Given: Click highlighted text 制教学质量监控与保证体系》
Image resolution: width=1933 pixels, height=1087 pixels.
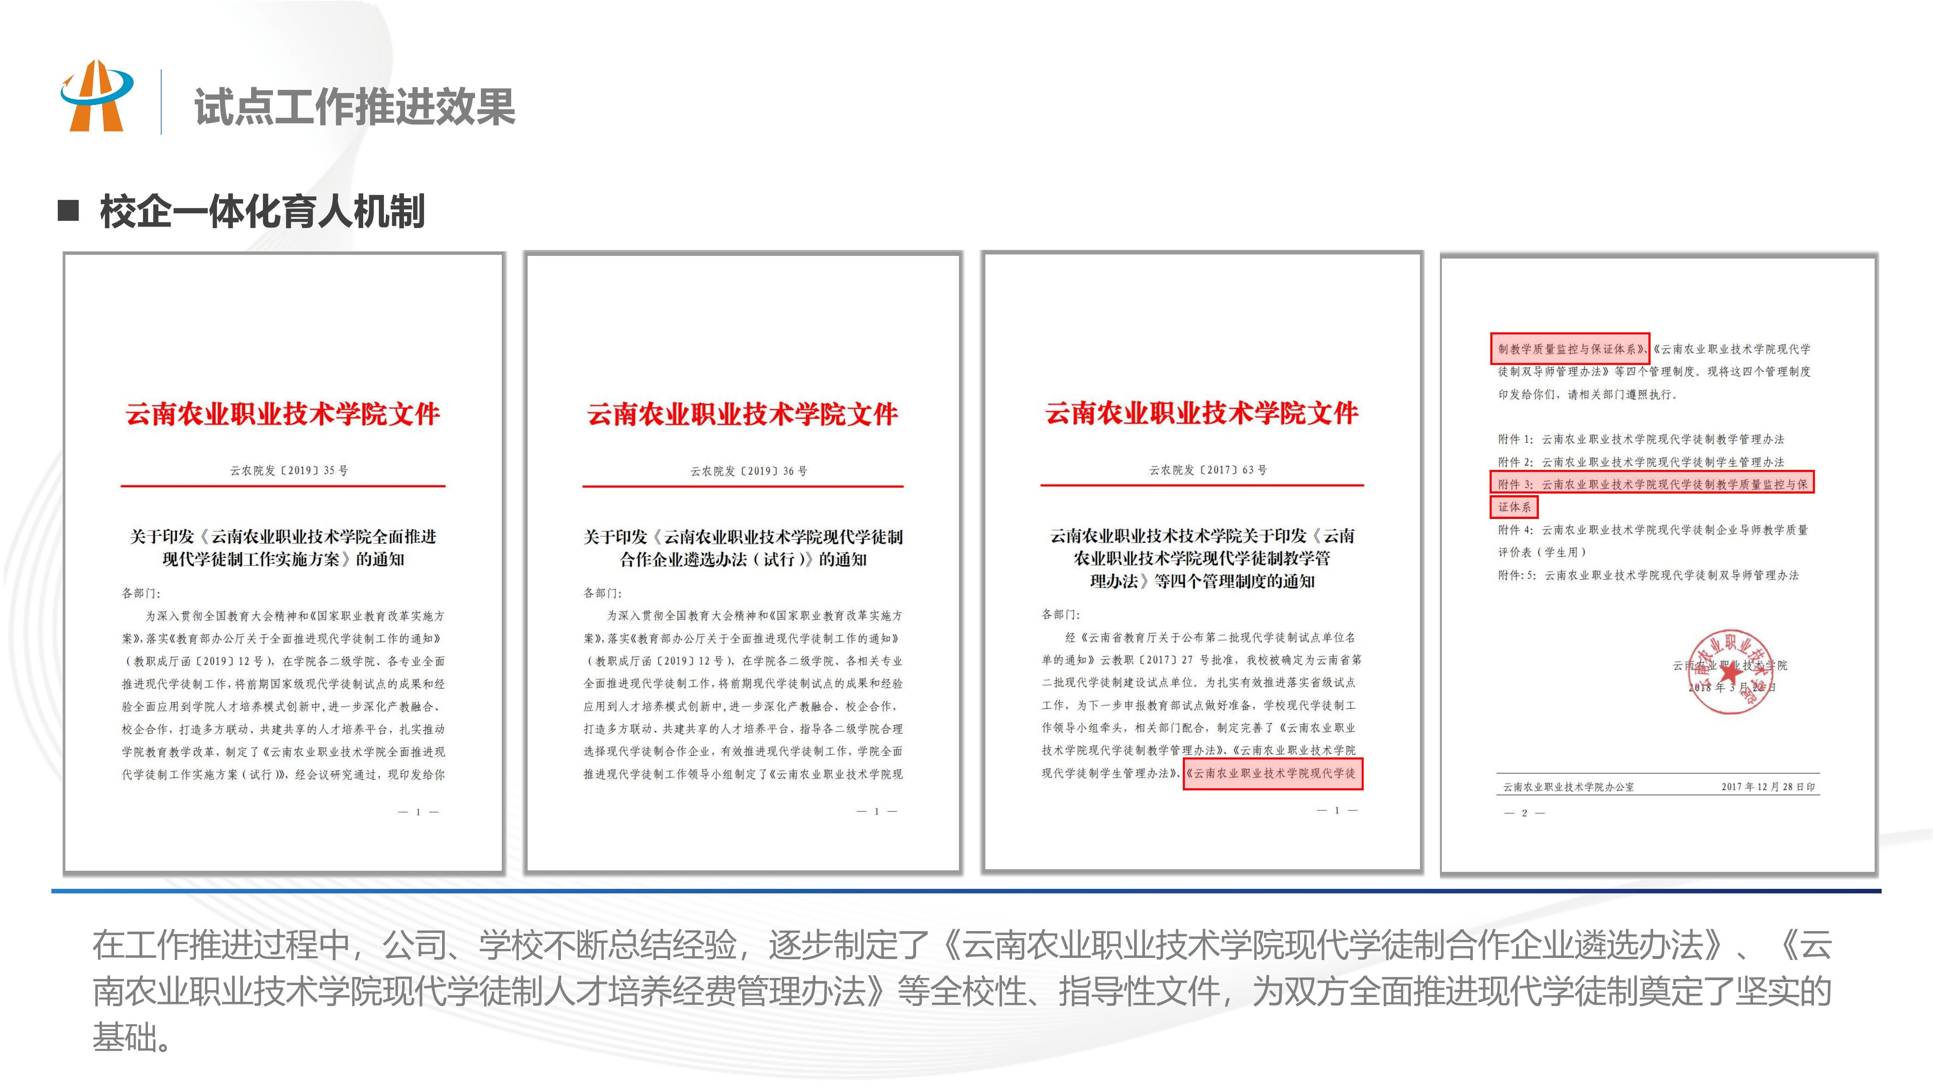Looking at the screenshot, I should coord(1570,349).
